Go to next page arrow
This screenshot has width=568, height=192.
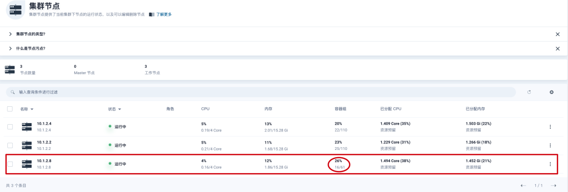tap(553, 186)
